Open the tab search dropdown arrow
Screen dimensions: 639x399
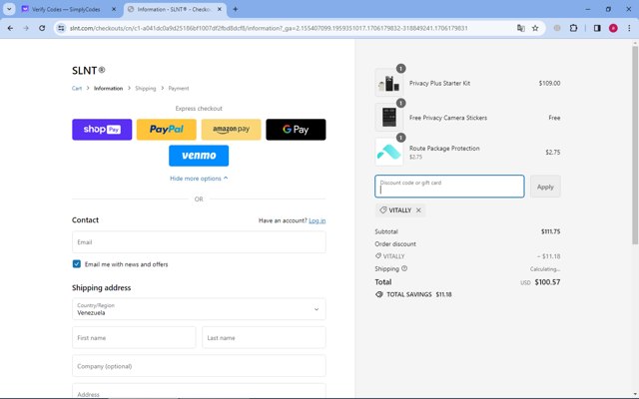click(x=9, y=9)
